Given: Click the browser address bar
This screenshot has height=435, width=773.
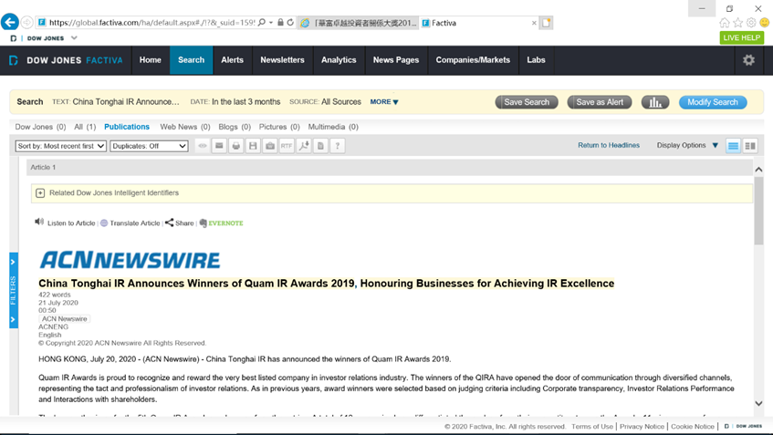Looking at the screenshot, I should click(151, 23).
